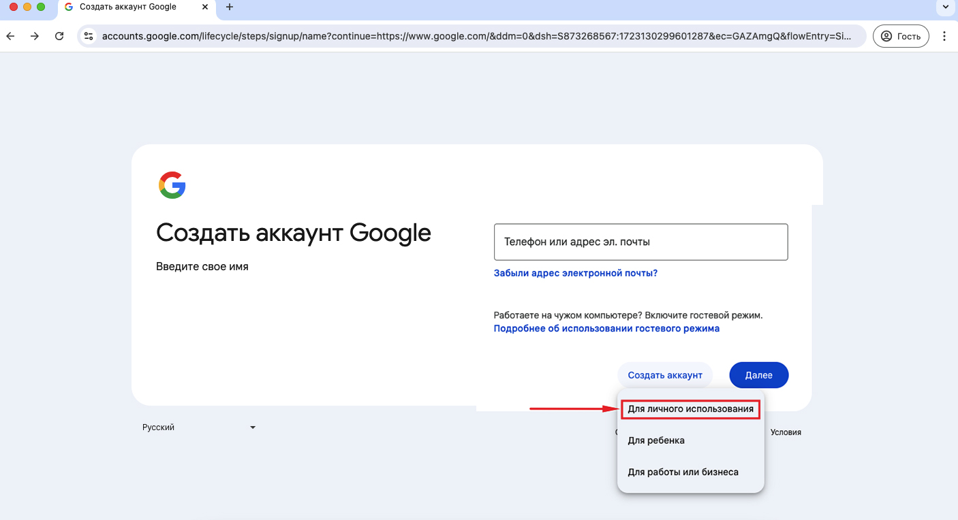Select the Создать аккаунт Google tab
Screen dimensions: 958x520
pos(136,7)
